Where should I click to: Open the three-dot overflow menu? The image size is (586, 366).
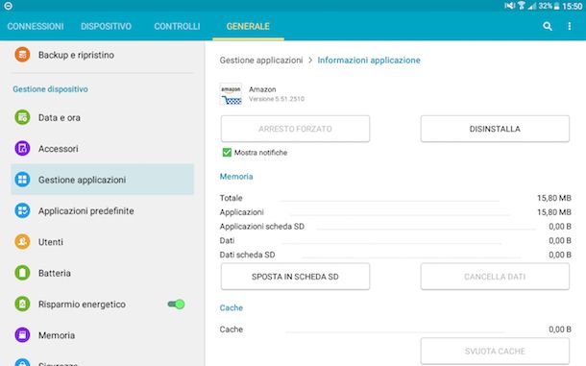coord(569,26)
